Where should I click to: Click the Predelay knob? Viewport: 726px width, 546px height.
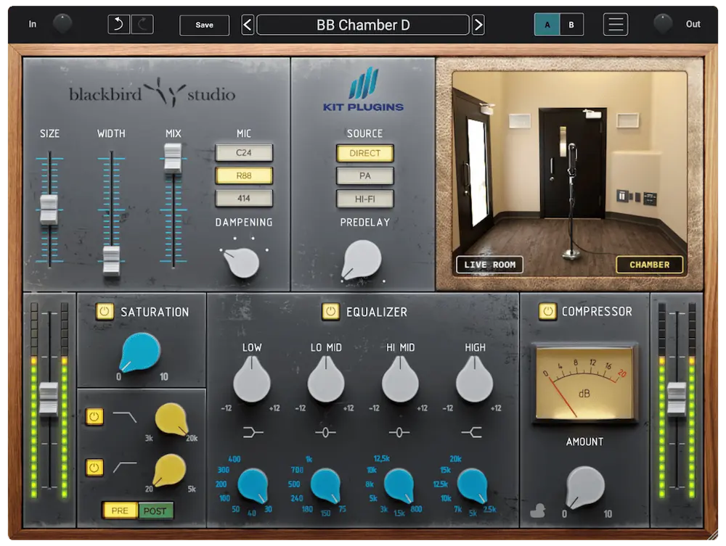(362, 260)
